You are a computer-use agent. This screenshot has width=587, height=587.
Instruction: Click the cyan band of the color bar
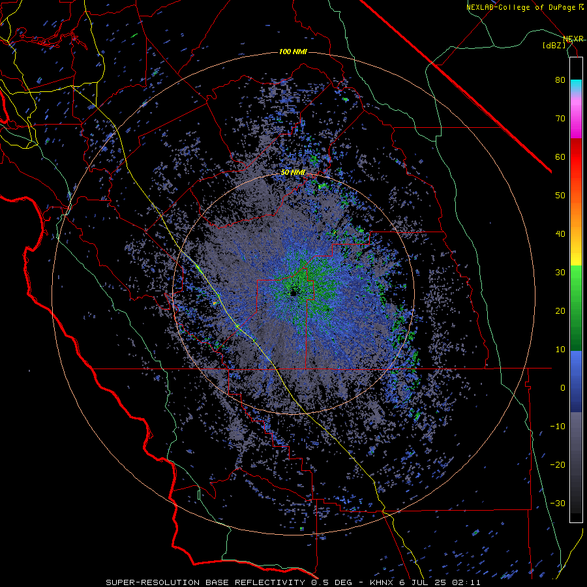(576, 86)
